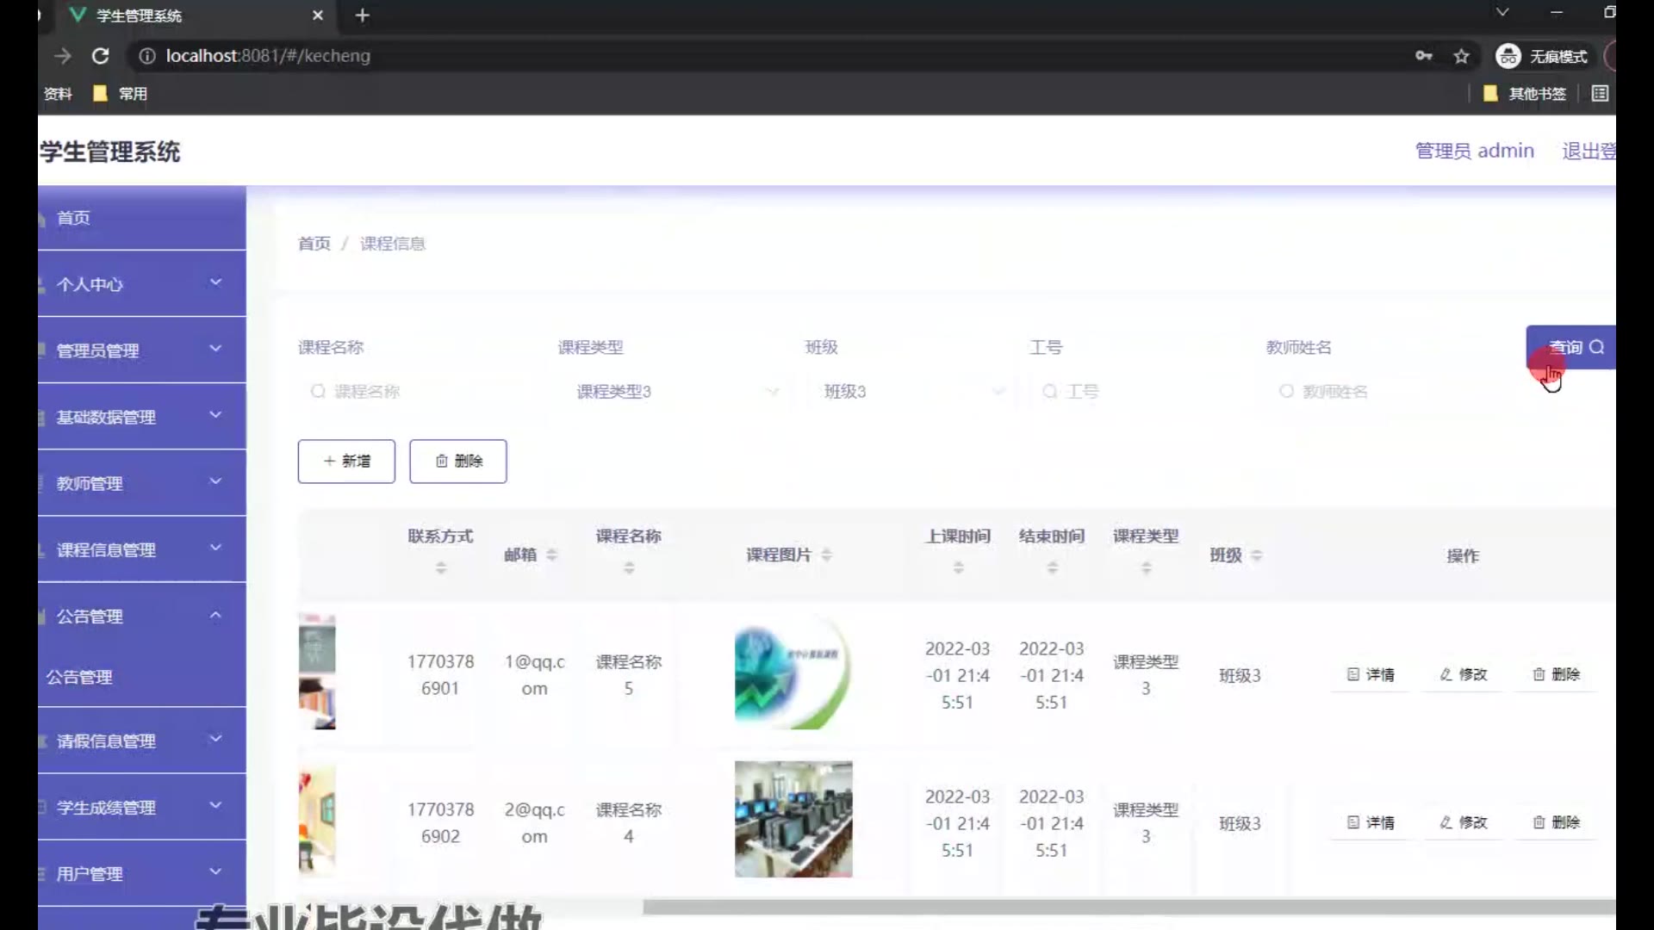Bookmark this page with the star icon

coord(1461,56)
